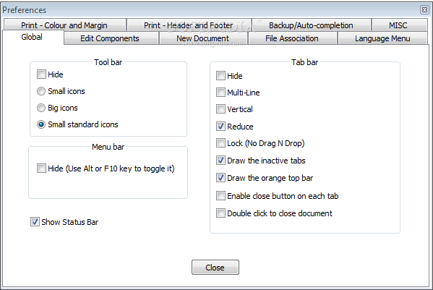Tick the Vertical tab bar checkbox
Viewport: 433px width, 290px height.
pos(220,108)
